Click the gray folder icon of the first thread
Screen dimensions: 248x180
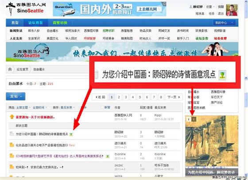click(x=12, y=134)
